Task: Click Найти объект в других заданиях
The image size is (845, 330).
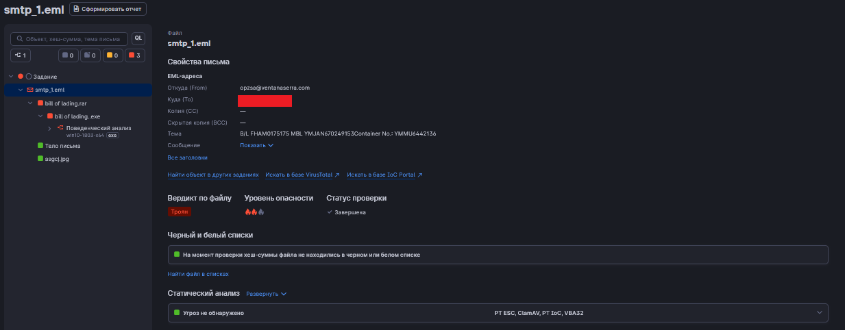Action: coord(213,175)
